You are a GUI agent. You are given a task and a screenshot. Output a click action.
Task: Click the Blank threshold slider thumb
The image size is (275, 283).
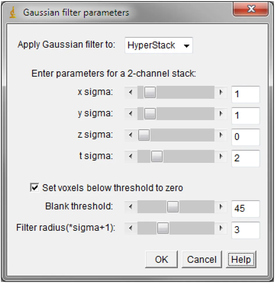(x=173, y=207)
